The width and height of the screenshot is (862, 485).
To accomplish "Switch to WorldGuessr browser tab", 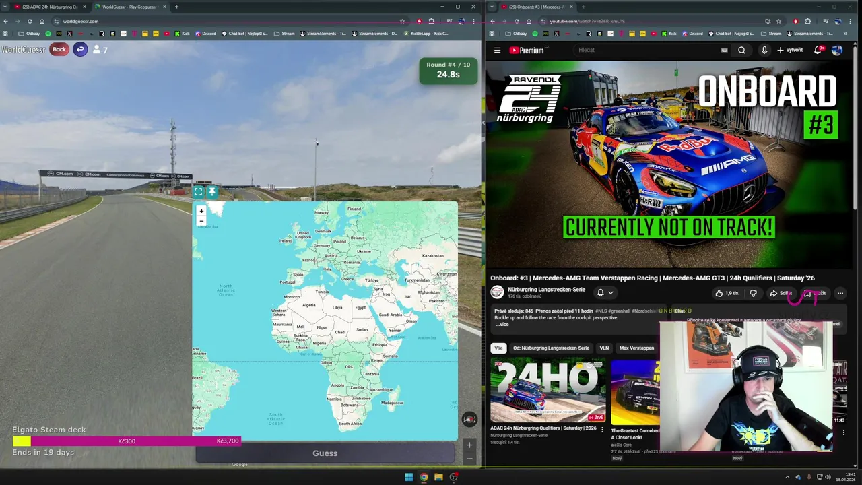I will coord(129,7).
